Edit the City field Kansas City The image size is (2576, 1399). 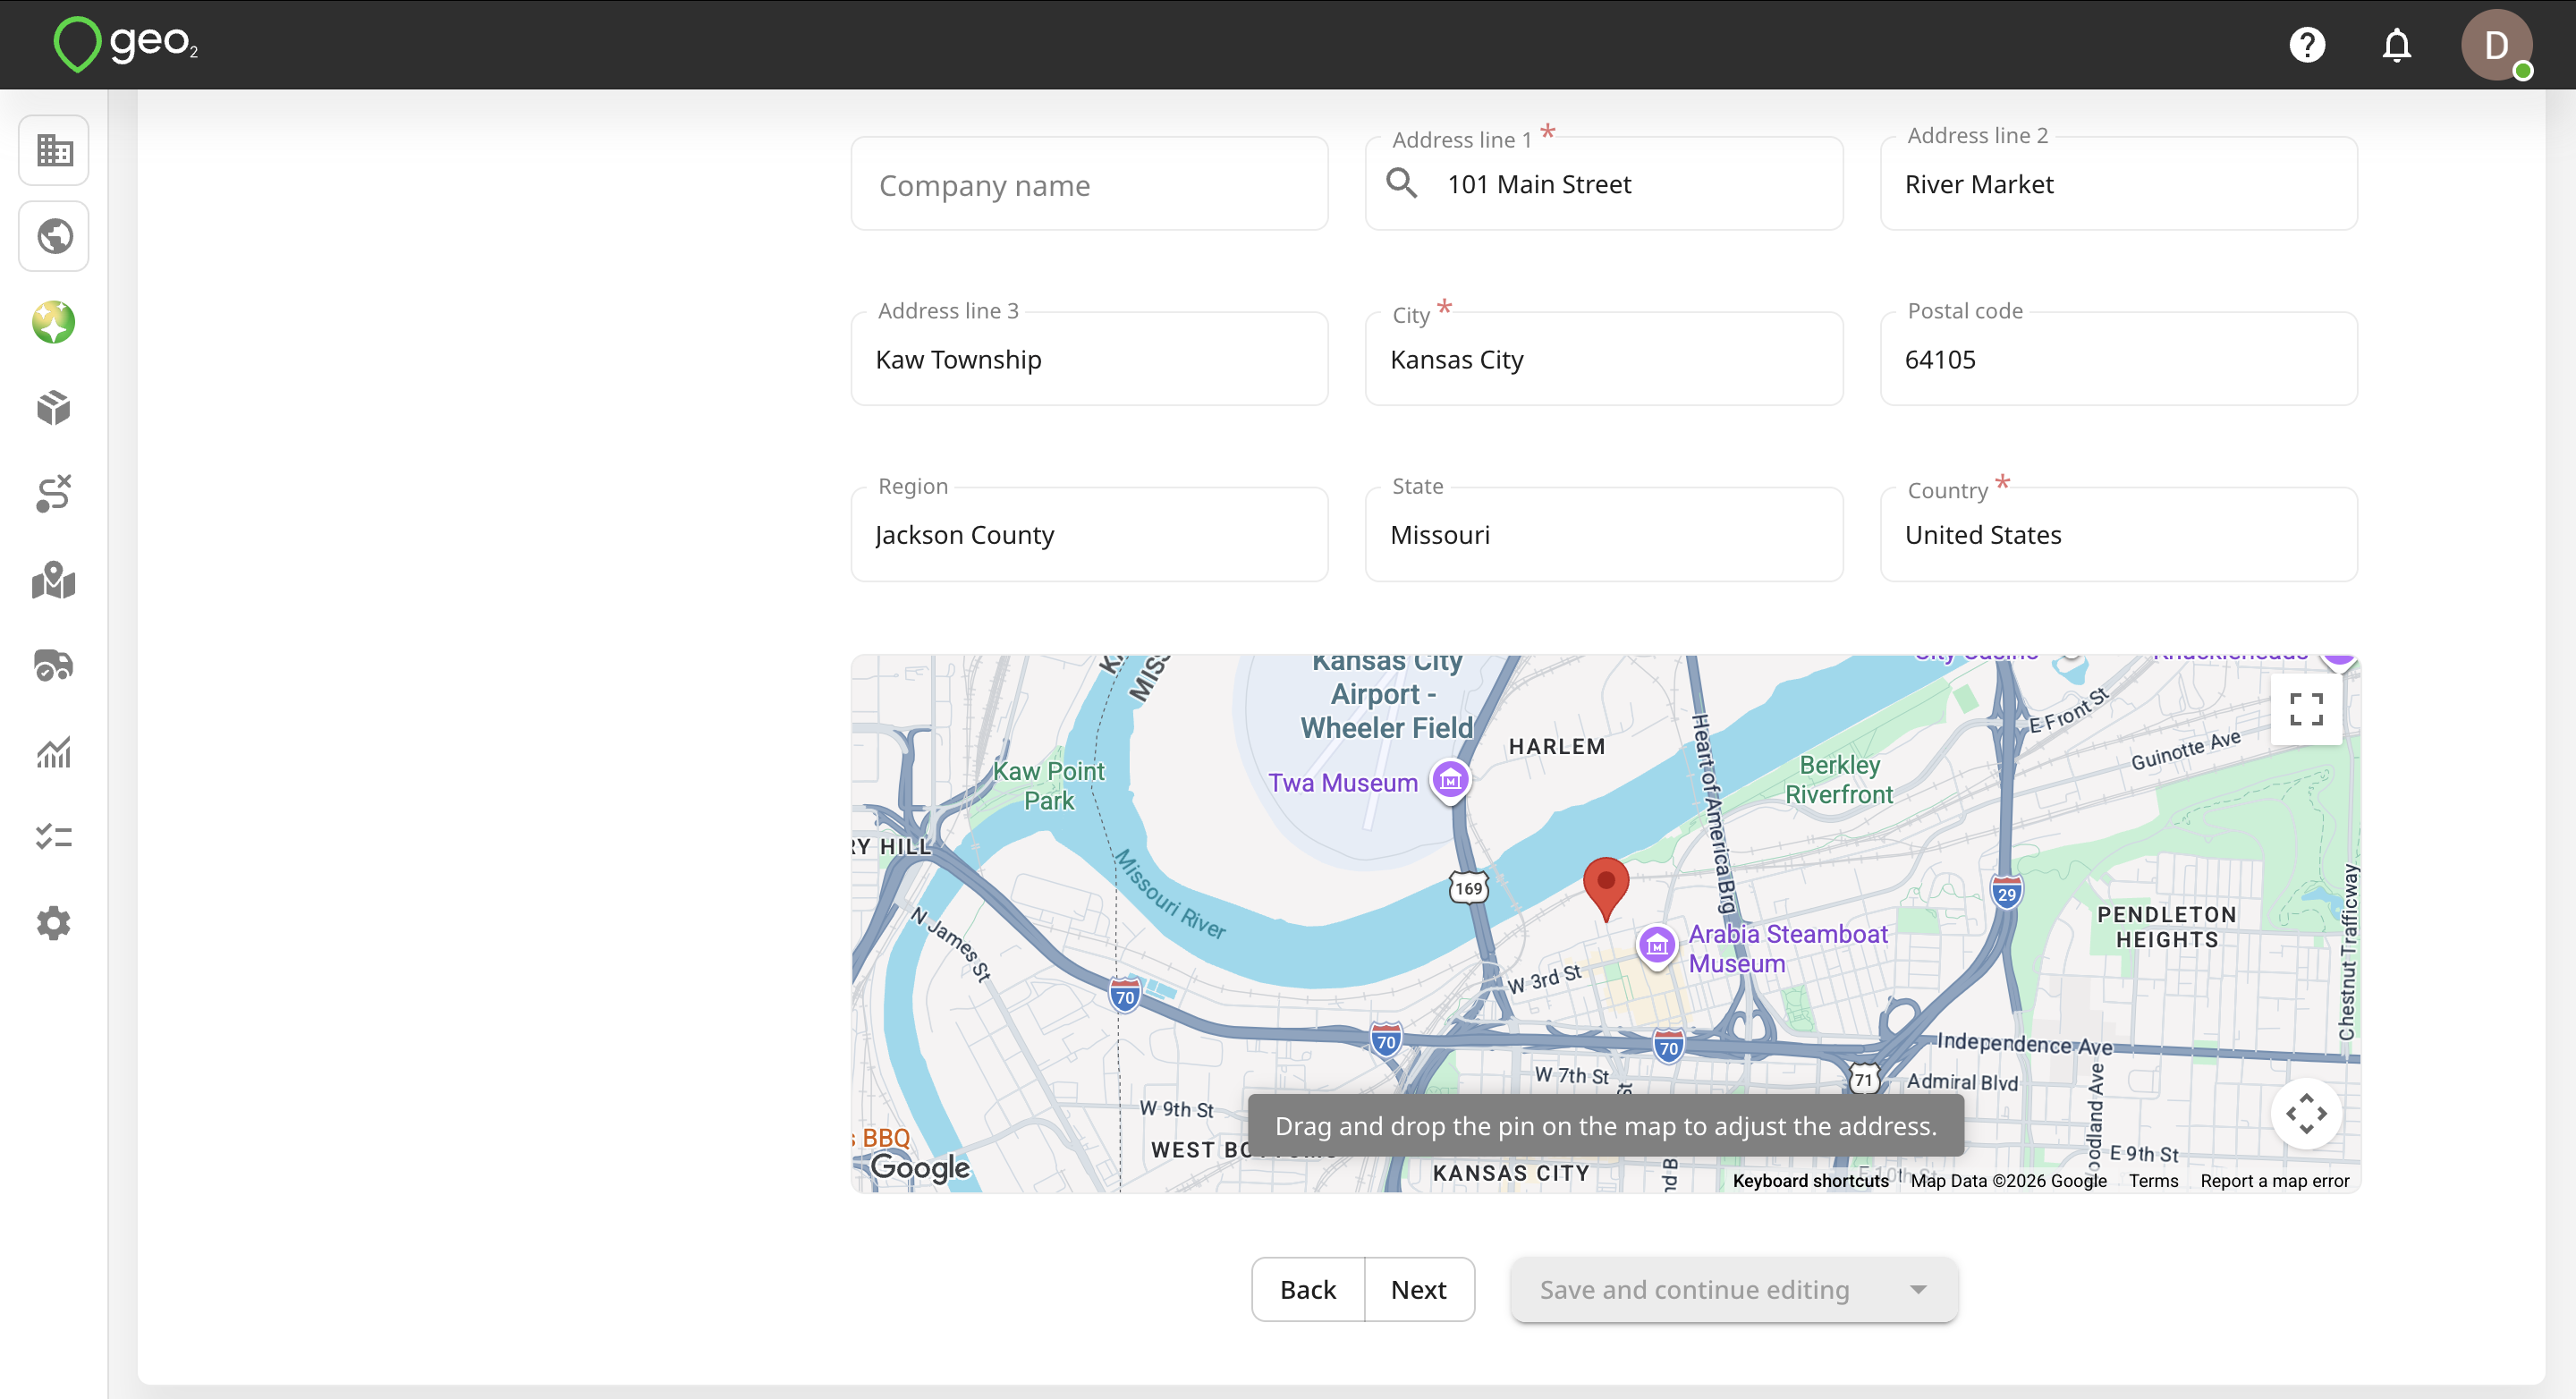(x=1603, y=359)
